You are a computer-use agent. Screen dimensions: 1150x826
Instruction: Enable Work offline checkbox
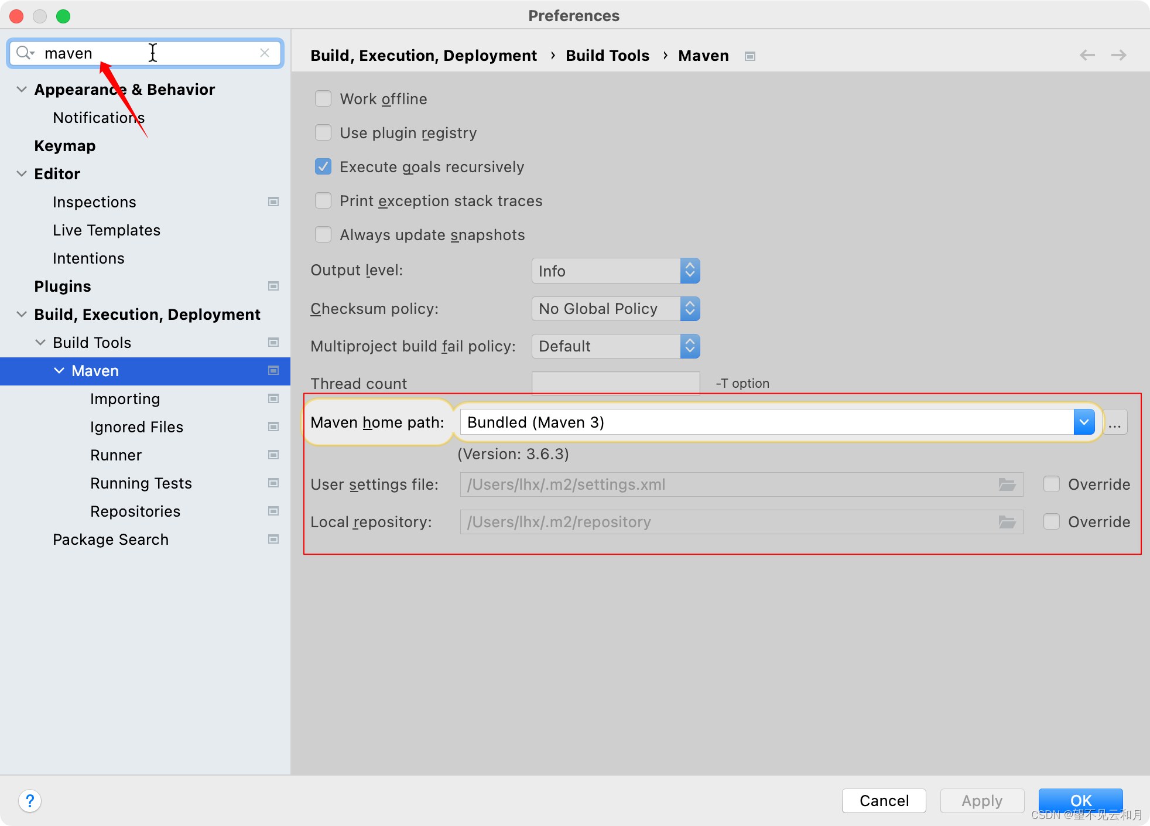coord(323,98)
